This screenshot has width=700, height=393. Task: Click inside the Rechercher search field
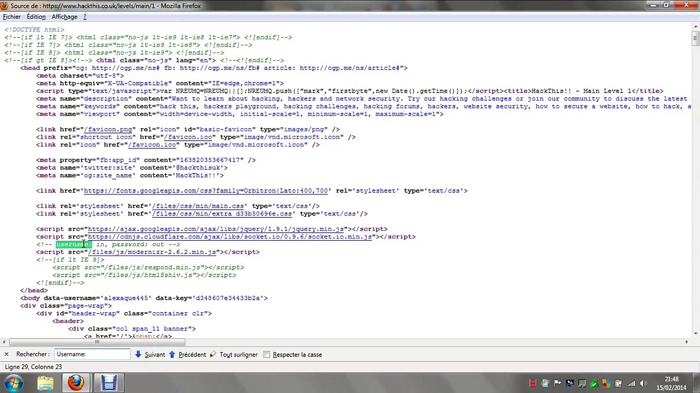(x=92, y=354)
